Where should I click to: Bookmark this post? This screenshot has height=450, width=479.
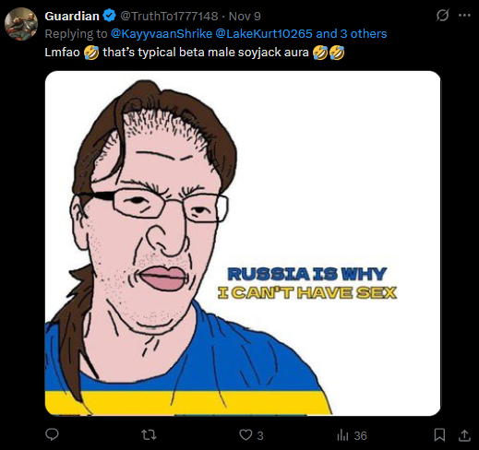coord(439,435)
